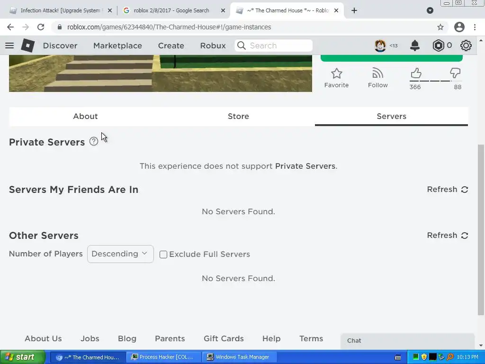Open Windows Task Manager from taskbar
The width and height of the screenshot is (485, 364).
point(240,357)
